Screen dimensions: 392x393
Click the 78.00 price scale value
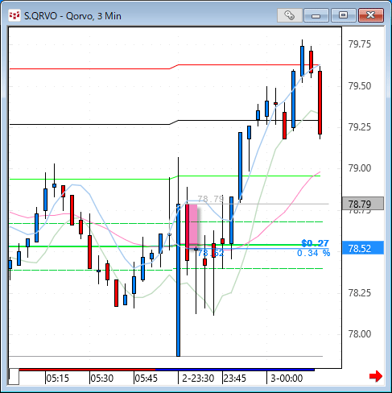tap(360, 334)
